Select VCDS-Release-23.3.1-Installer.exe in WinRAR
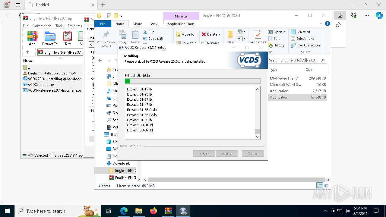This screenshot has width=386, height=217. (54, 90)
